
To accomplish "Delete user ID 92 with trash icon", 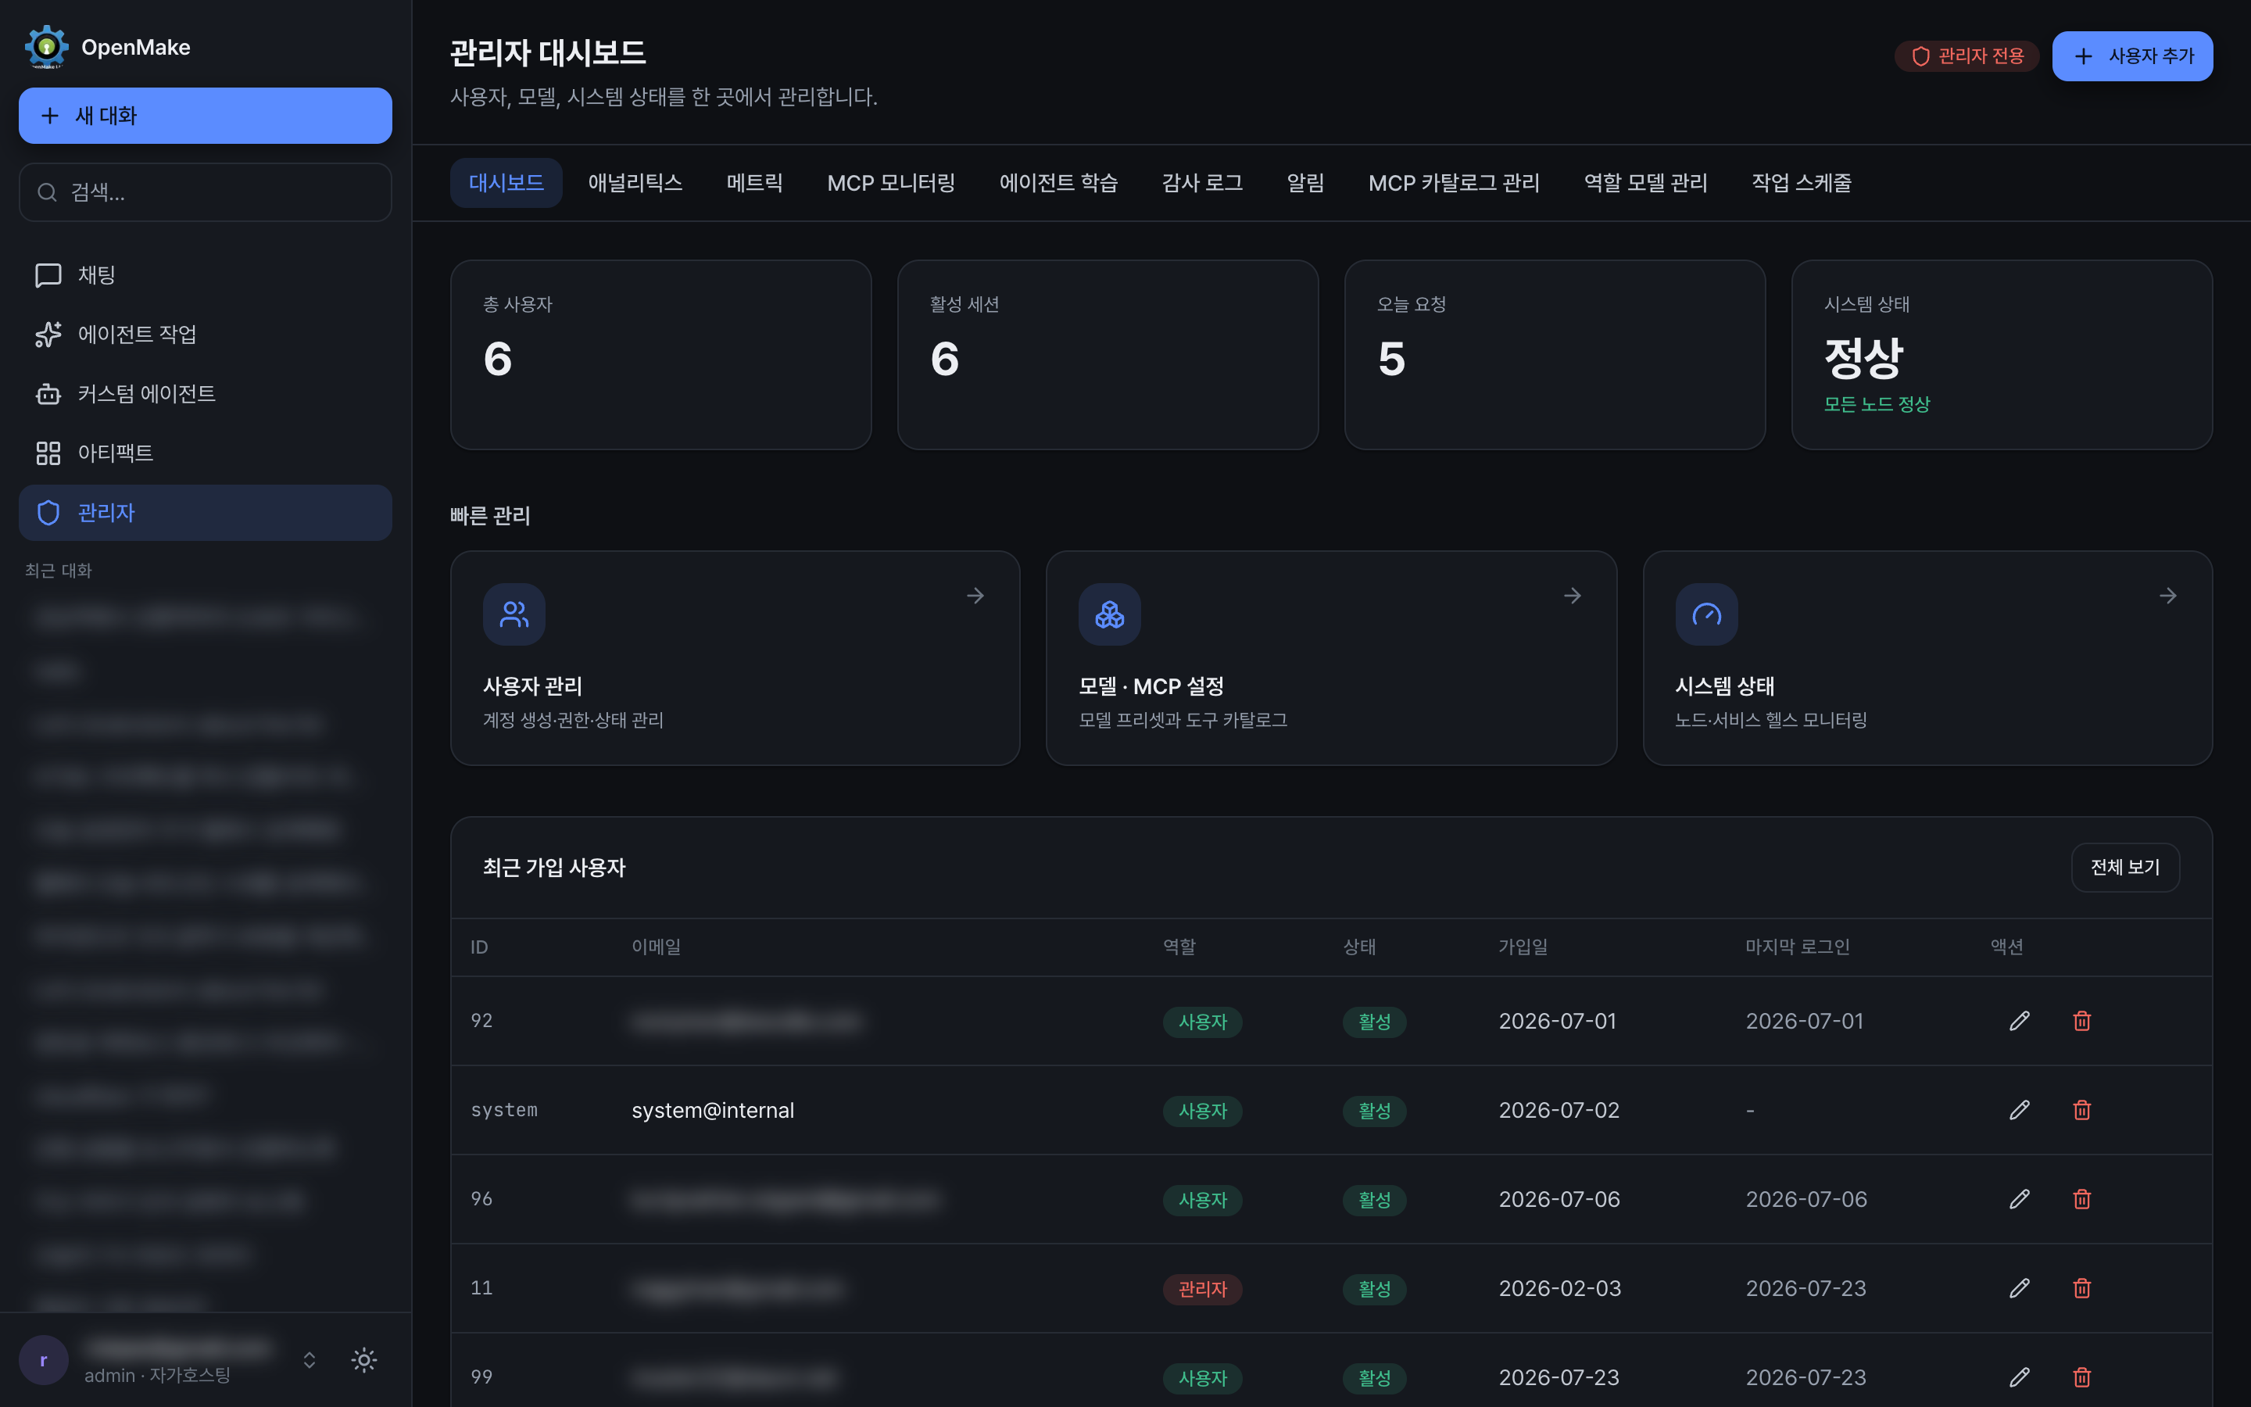I will 2081,1021.
